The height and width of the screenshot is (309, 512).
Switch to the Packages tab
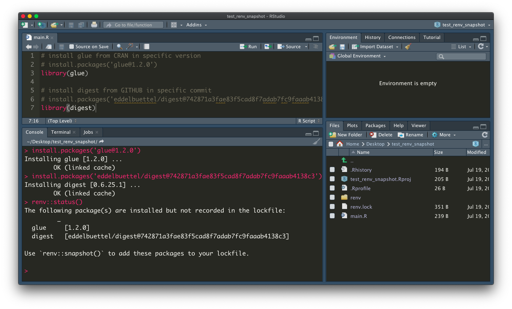[x=375, y=125]
